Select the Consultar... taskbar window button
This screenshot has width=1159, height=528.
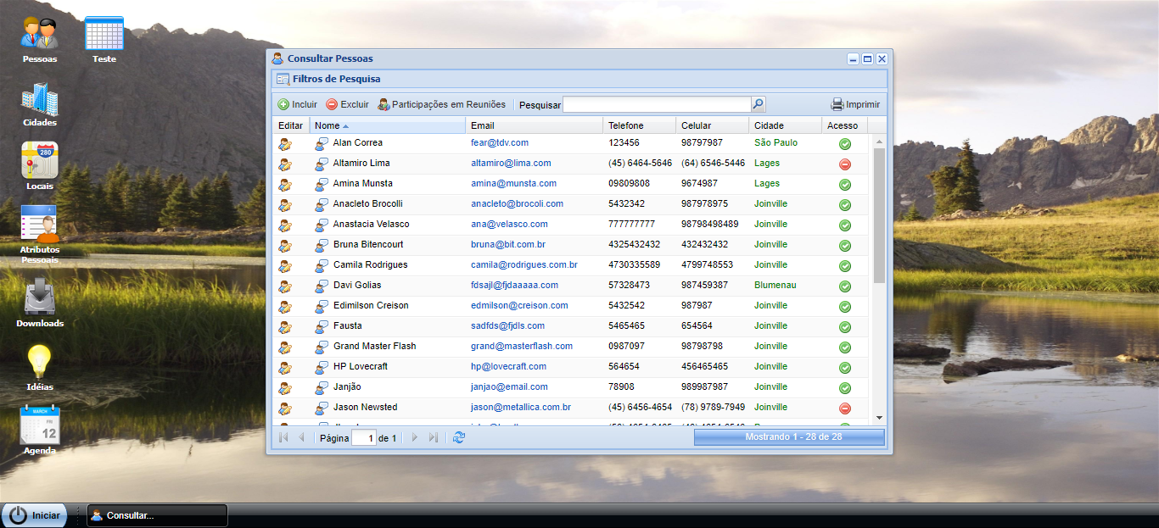click(x=157, y=515)
